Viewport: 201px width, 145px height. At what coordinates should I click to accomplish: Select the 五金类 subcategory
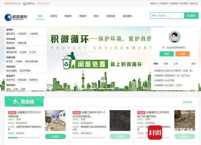point(23,52)
